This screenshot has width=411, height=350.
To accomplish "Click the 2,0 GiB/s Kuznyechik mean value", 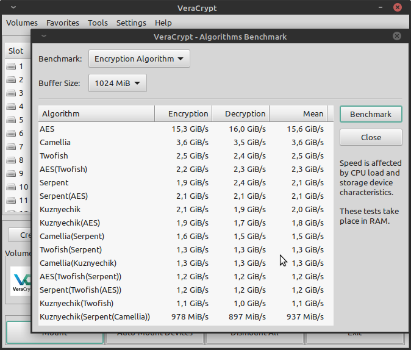I will pos(308,210).
